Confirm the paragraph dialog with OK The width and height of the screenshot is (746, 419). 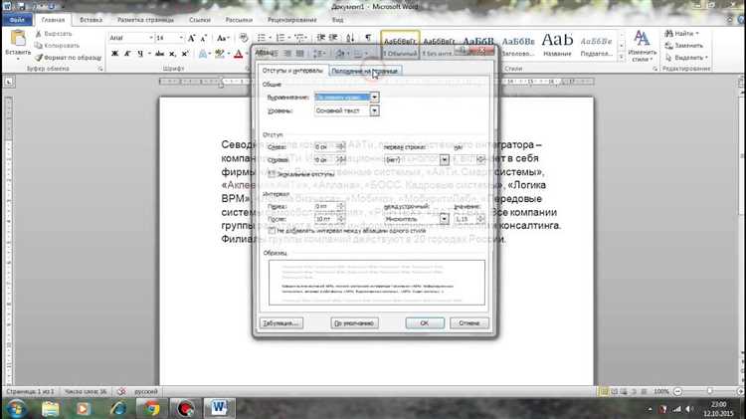[425, 323]
